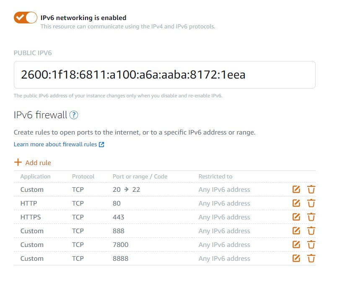
Task: Edit the Custom port 8888 rule
Action: point(296,259)
